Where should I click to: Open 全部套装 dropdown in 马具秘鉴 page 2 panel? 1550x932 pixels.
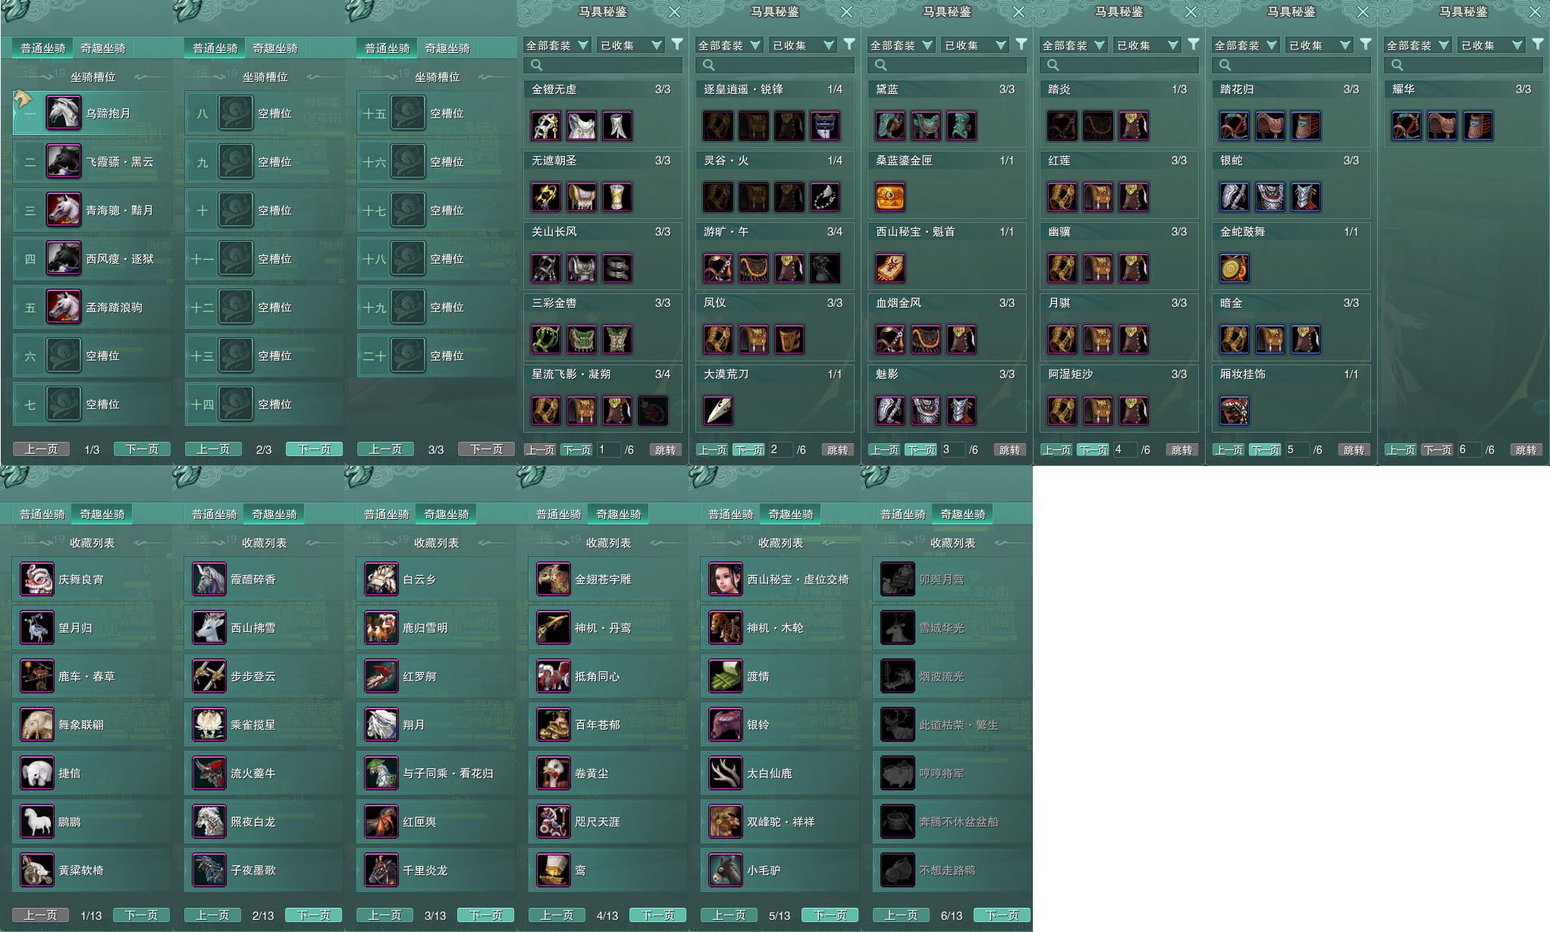[x=730, y=45]
